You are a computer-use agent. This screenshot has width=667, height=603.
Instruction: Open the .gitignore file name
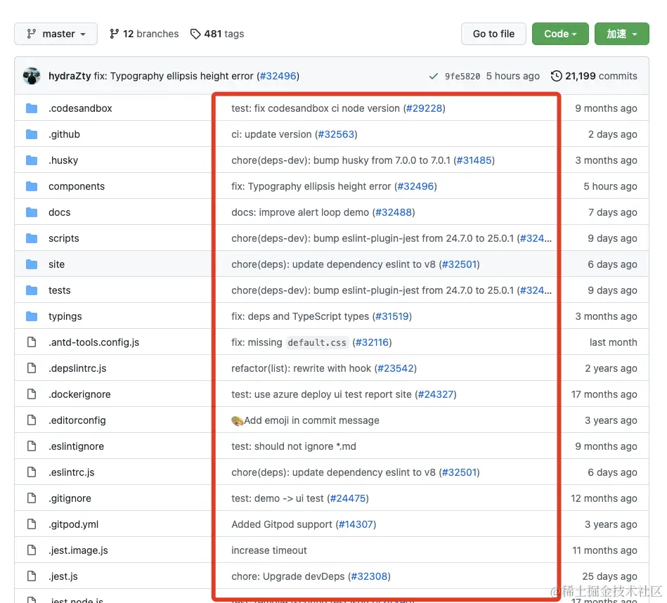[x=70, y=498]
